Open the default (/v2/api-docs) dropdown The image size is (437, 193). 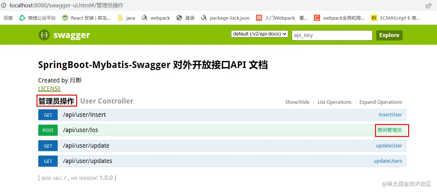click(x=260, y=34)
